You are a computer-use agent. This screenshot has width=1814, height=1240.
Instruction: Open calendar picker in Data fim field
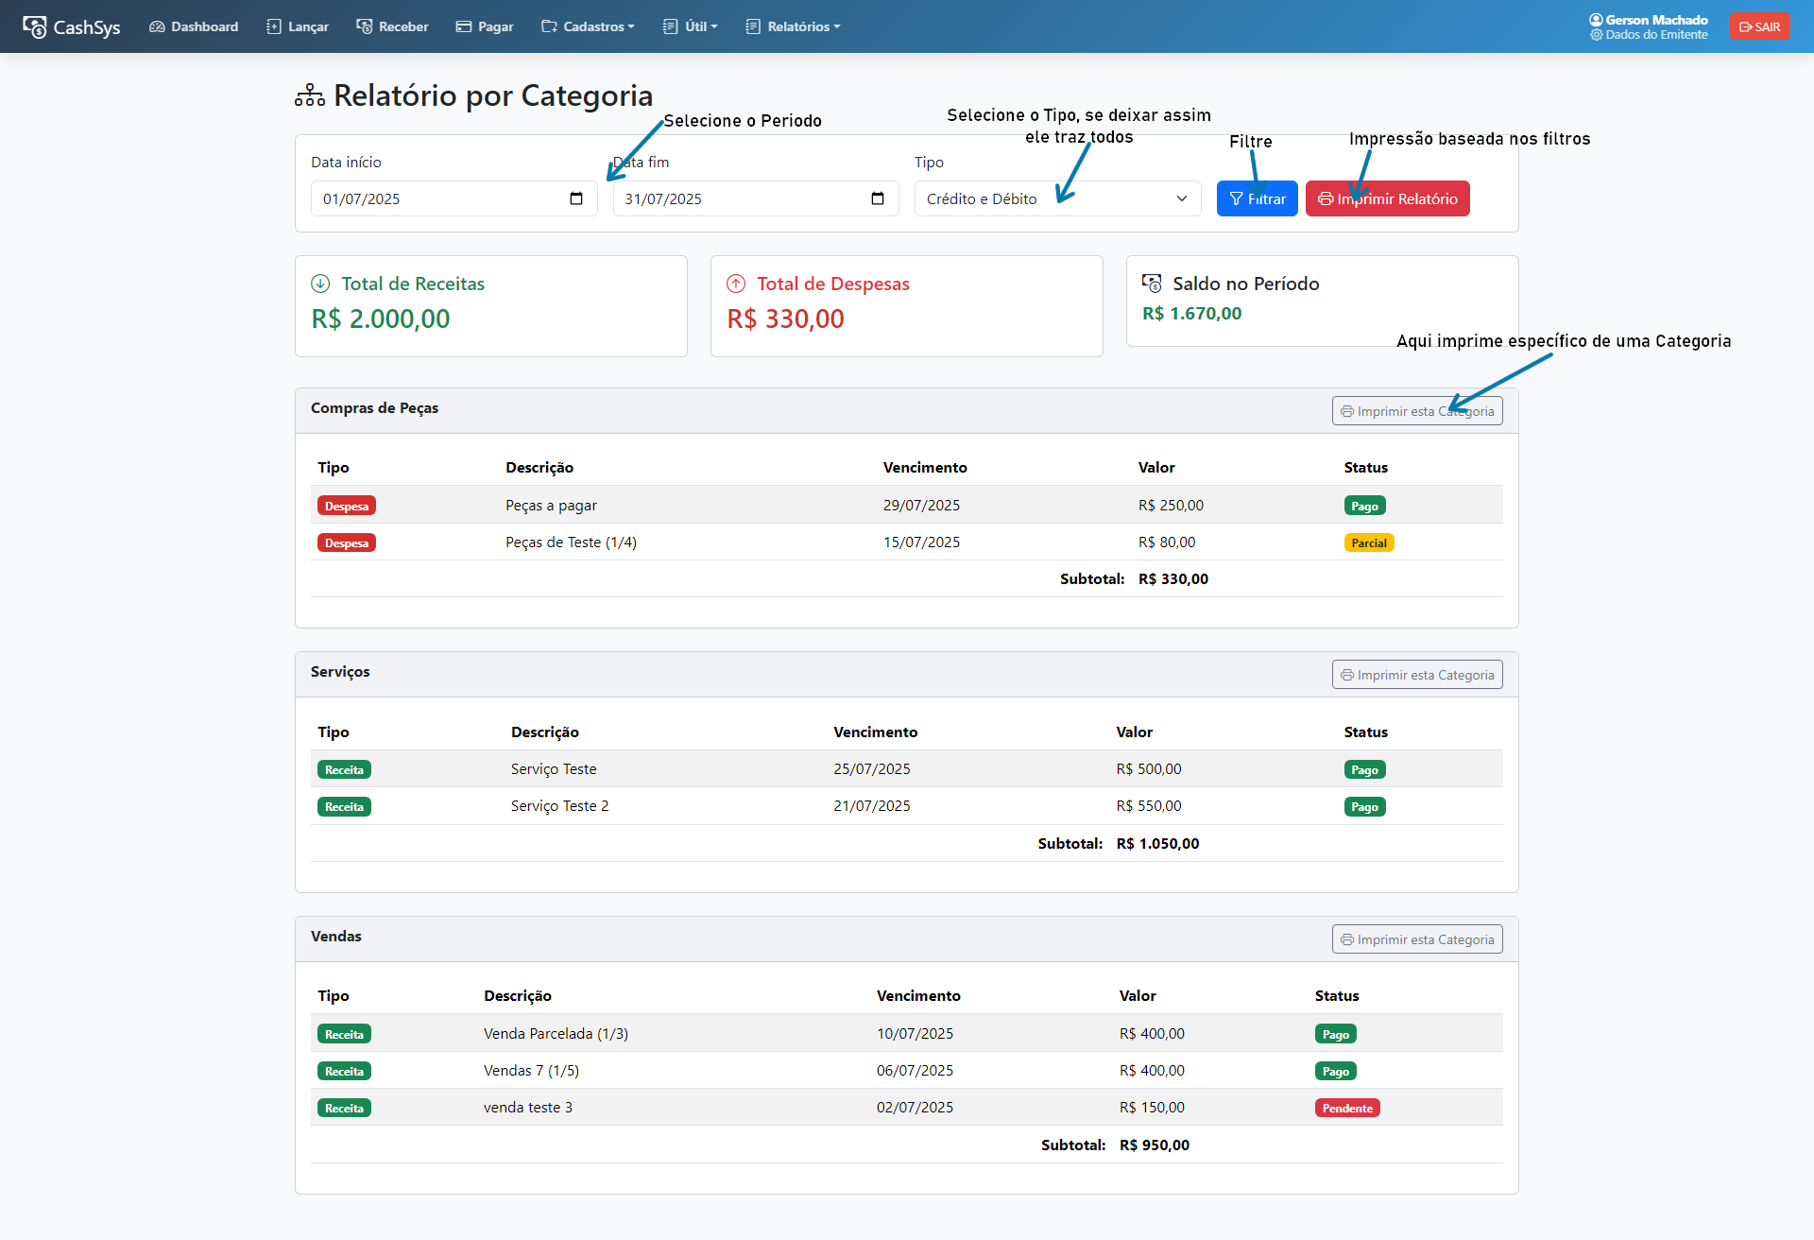coord(878,198)
